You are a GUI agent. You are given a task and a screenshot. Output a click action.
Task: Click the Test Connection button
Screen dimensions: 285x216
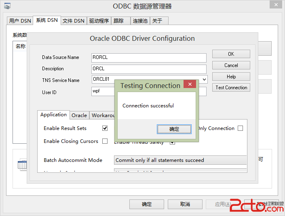(231, 88)
